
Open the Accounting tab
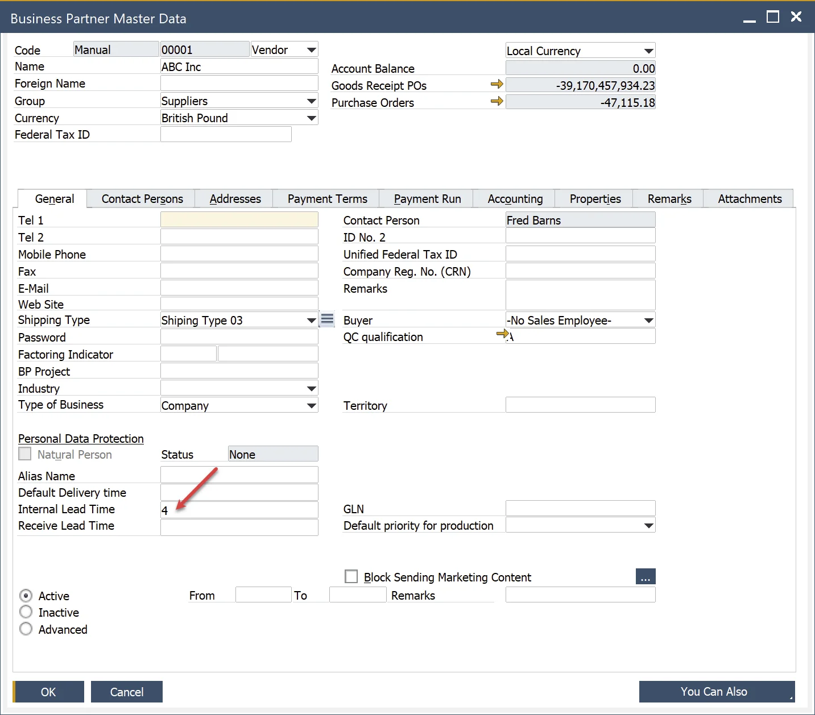(515, 199)
